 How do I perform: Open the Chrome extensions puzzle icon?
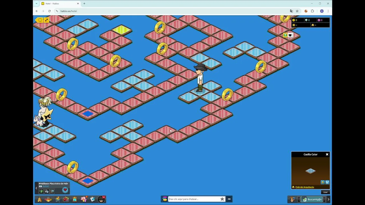(313, 11)
